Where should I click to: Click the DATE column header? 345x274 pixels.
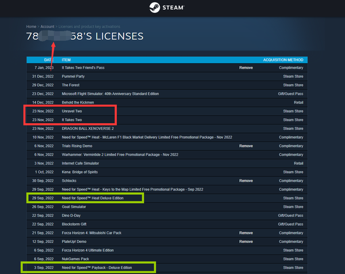coord(49,60)
